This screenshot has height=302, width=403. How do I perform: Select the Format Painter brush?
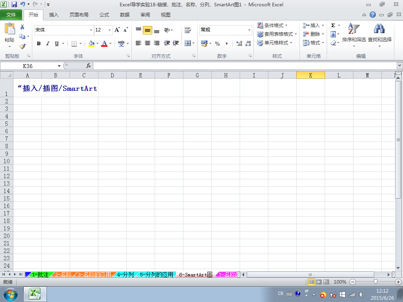[22, 46]
